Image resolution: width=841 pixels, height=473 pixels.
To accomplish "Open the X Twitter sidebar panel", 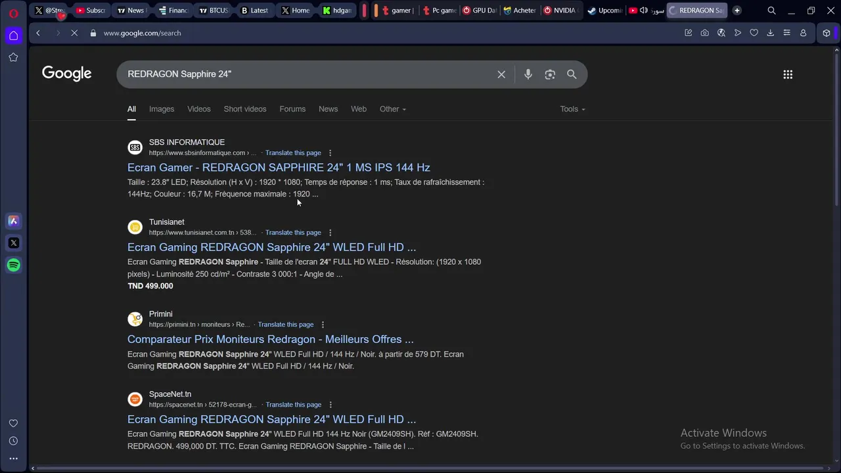I will (x=13, y=243).
